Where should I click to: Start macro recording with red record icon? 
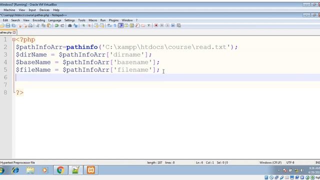(156, 25)
